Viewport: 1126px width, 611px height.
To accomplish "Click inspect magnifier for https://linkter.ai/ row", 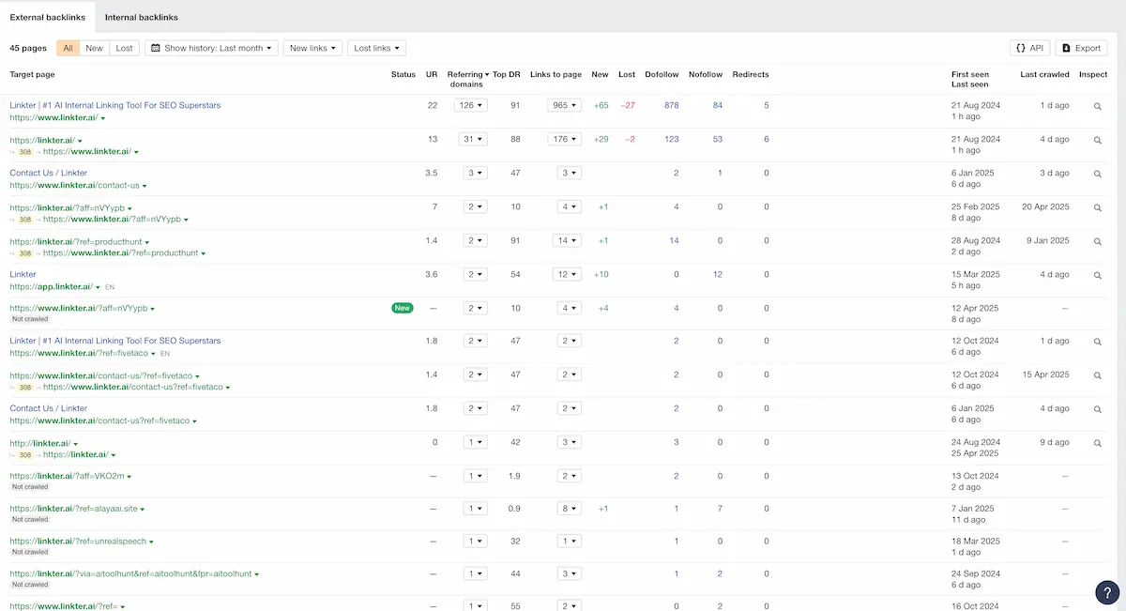I will tap(1097, 140).
